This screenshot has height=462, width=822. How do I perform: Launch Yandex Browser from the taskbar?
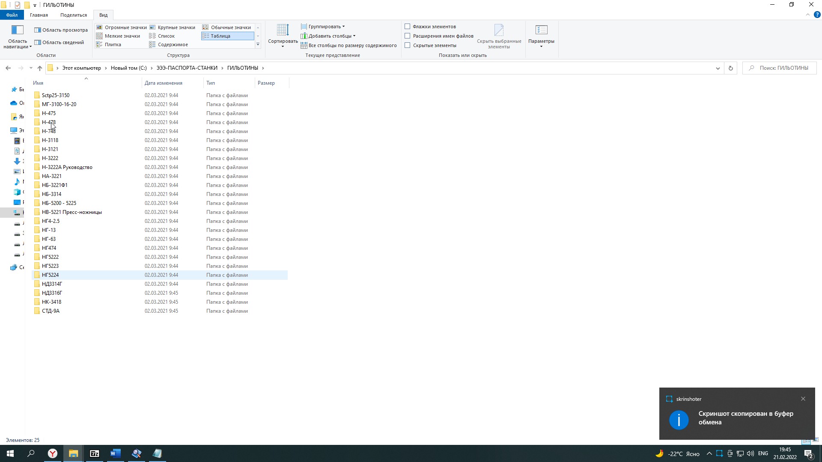52,453
